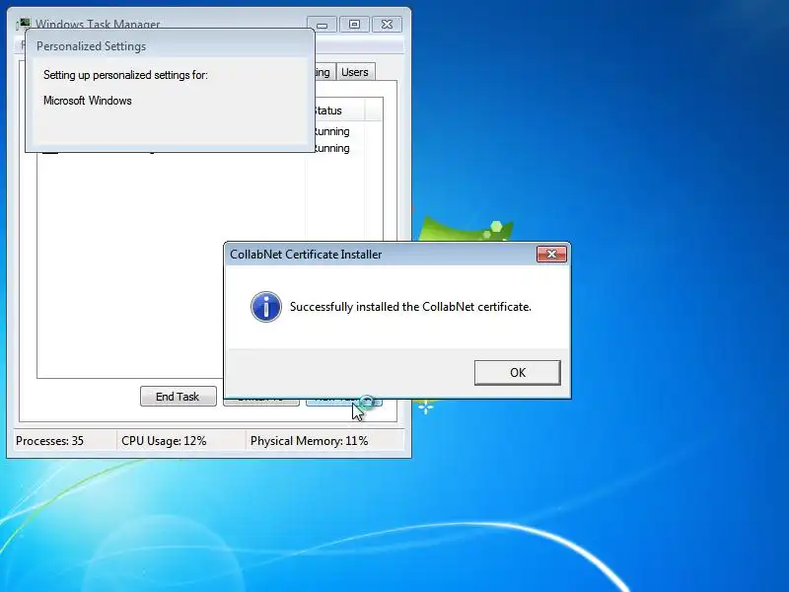
Task: Click 'Physical Memory: 11%' in the status bar
Action: tap(310, 441)
